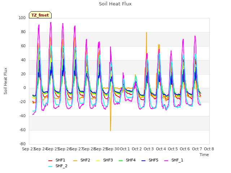
Task: Click the y-axis tick label -80
Action: (22, 144)
